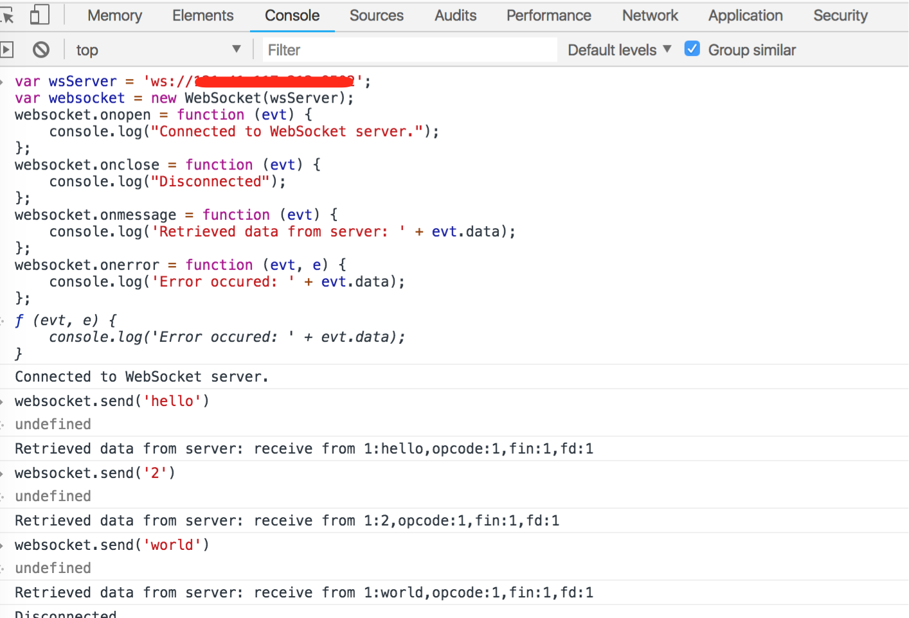Expand the websocket.send('2') log entry

[x=6, y=472]
